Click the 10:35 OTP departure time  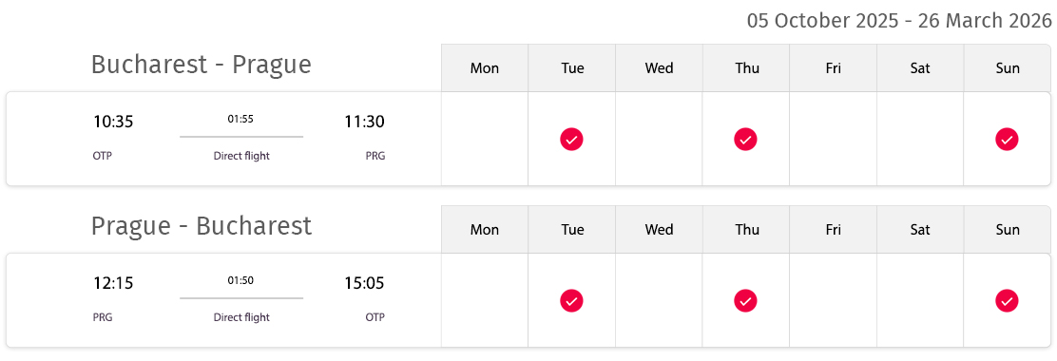click(113, 122)
